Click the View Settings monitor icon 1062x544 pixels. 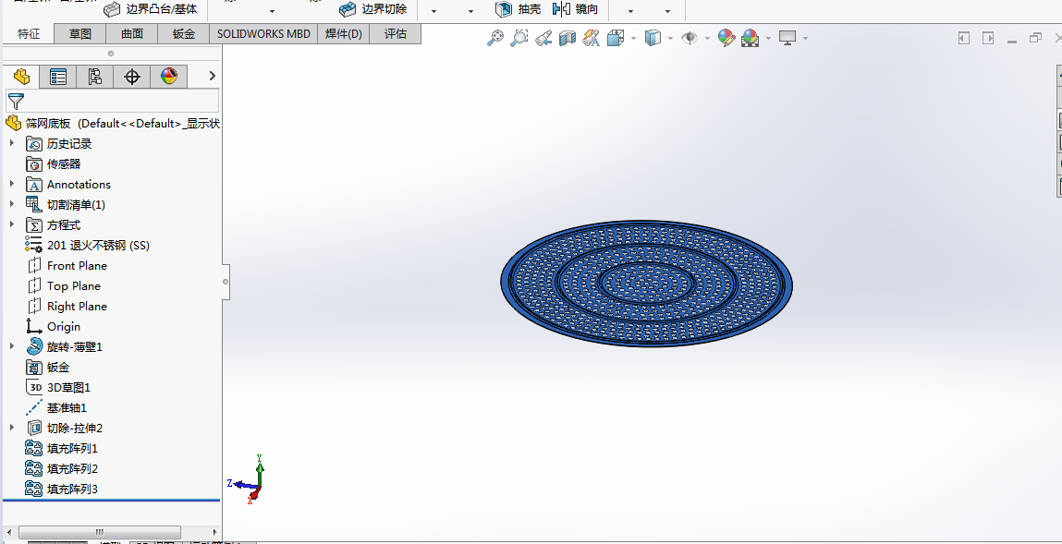click(787, 38)
